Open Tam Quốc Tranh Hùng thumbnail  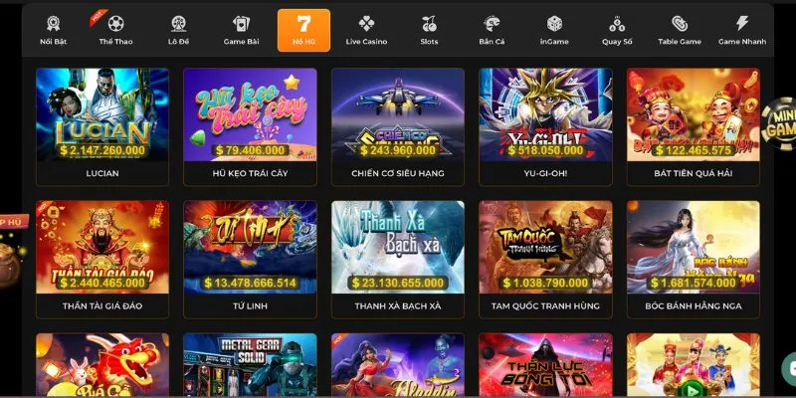(545, 247)
